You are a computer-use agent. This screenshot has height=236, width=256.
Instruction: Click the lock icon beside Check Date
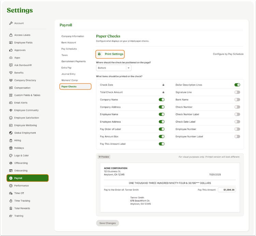(x=163, y=85)
